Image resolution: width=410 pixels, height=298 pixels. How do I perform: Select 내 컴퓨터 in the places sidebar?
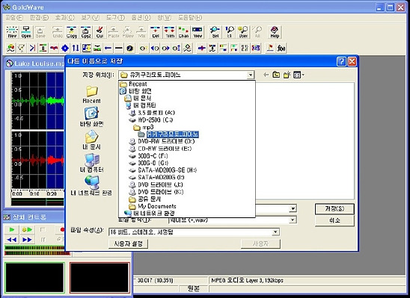pos(91,163)
